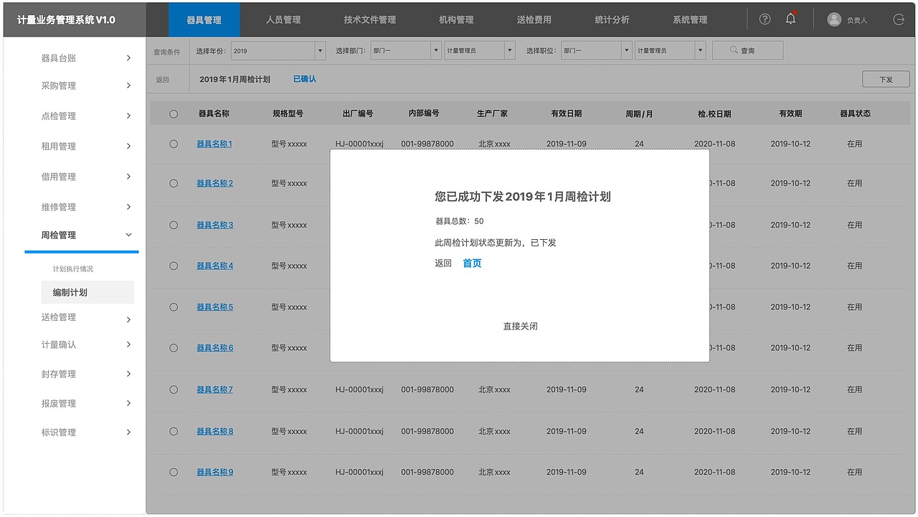Click the 已确认 status link
This screenshot has height=517, width=918.
(305, 79)
